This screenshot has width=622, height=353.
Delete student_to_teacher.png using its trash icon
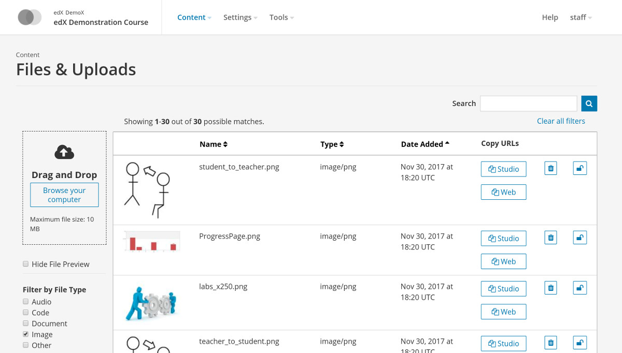pos(550,168)
